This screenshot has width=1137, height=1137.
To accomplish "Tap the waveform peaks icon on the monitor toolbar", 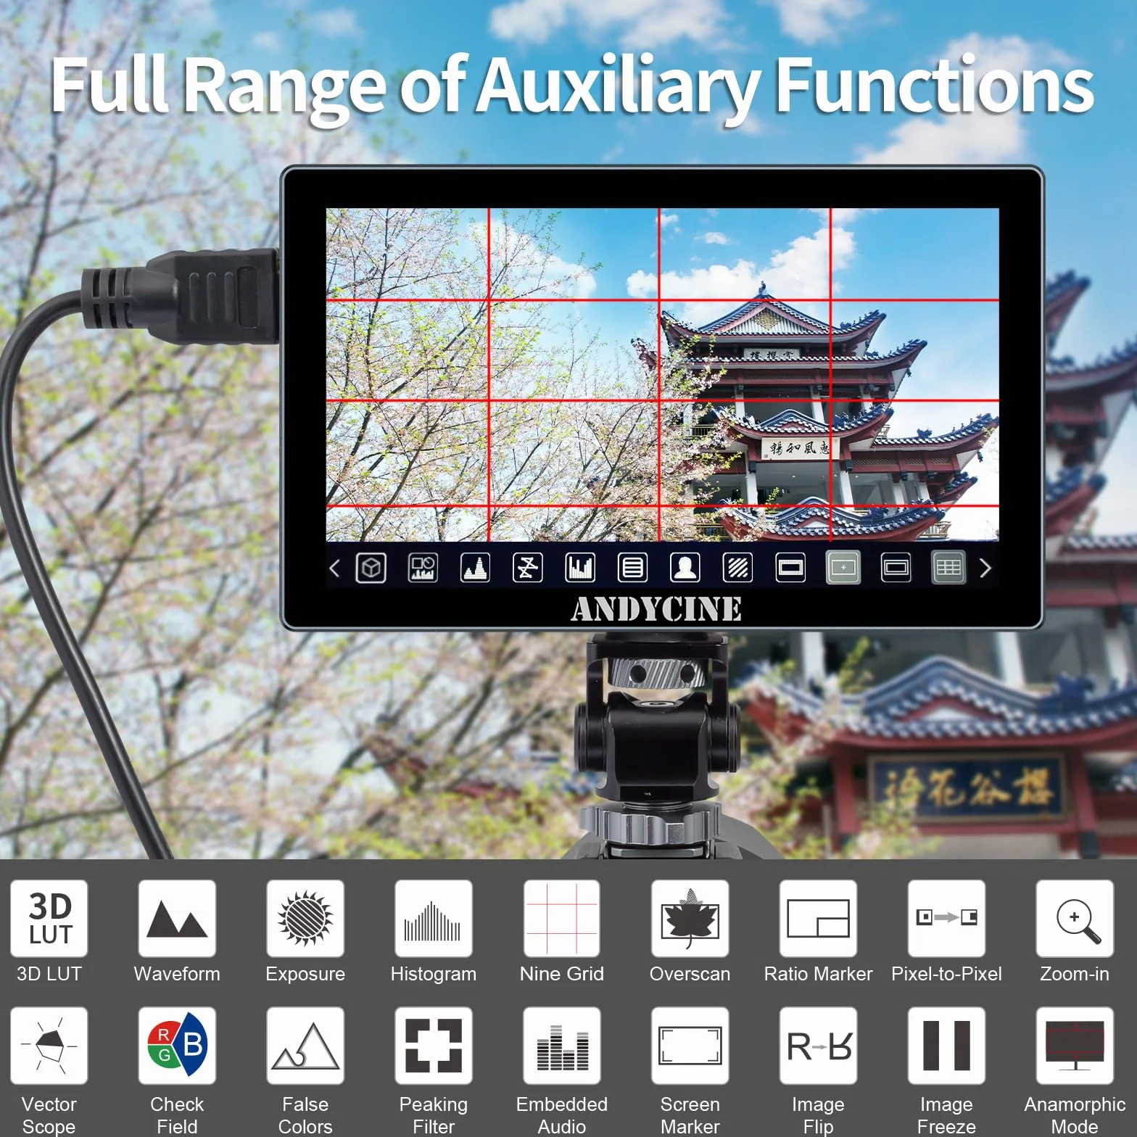I will tap(476, 568).
